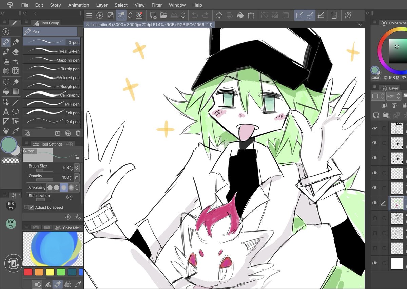Select the Balloon tool
407x289 pixels.
(x=15, y=112)
